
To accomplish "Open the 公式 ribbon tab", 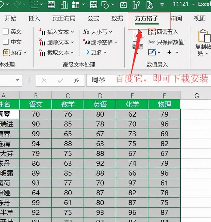I will [93, 18].
